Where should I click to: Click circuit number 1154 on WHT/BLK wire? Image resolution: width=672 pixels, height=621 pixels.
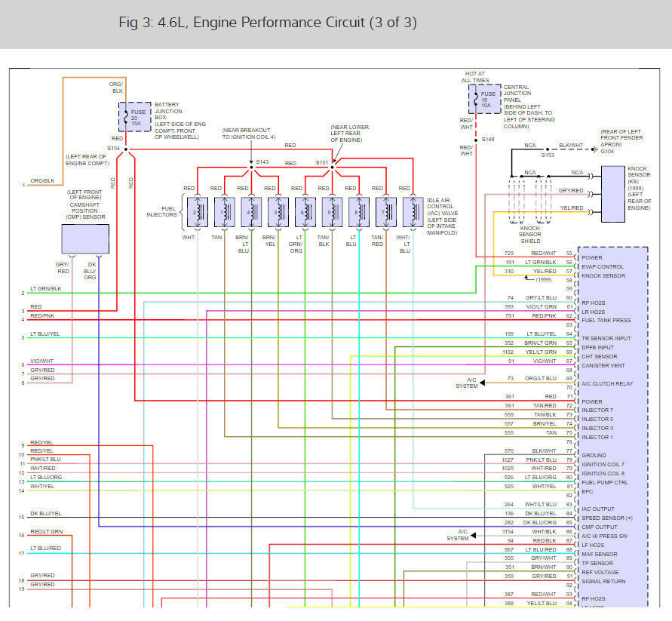(x=508, y=531)
